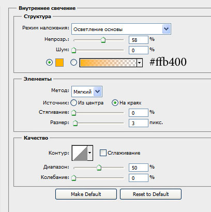This screenshot has height=212, width=211.
Task: Click the Make Default button
Action: click(x=86, y=194)
